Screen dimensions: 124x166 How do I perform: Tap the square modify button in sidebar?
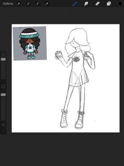tap(3, 86)
